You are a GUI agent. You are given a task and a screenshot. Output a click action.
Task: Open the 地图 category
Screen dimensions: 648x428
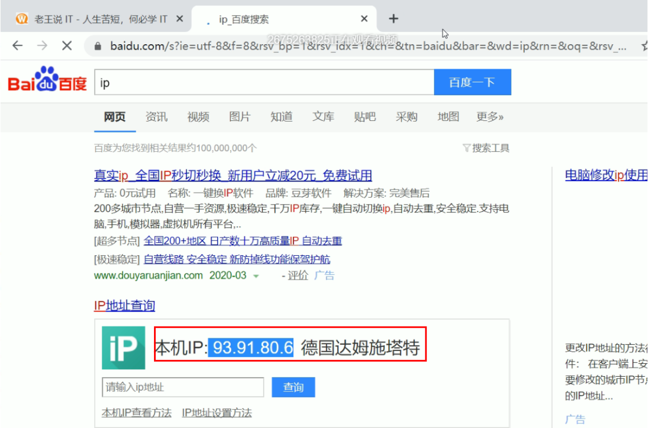pos(449,117)
